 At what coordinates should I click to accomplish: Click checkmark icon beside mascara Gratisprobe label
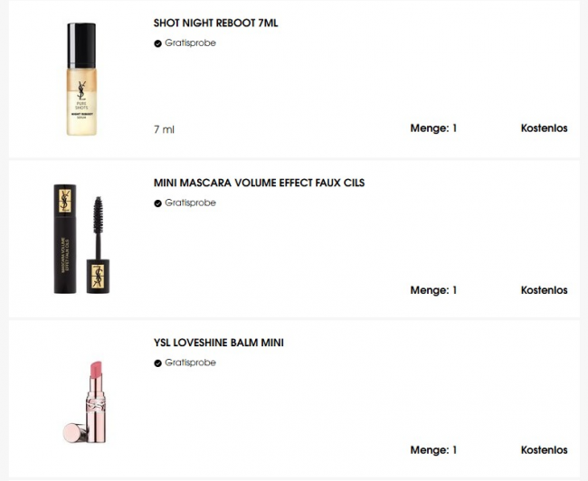click(158, 203)
